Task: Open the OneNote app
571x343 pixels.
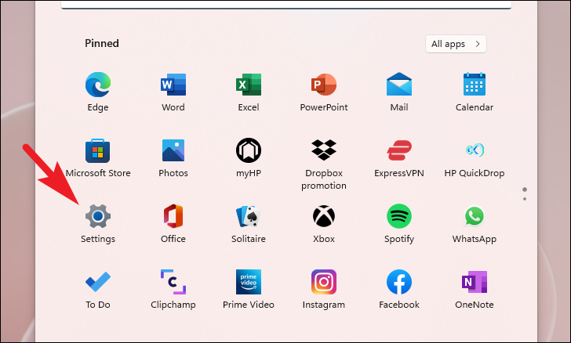Action: pyautogui.click(x=475, y=282)
